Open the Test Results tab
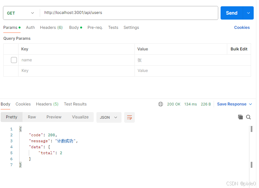Image resolution: width=259 pixels, height=188 pixels. click(75, 104)
